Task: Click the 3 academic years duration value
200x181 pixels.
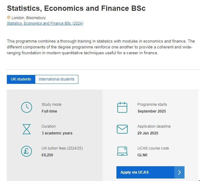Action: click(x=57, y=133)
